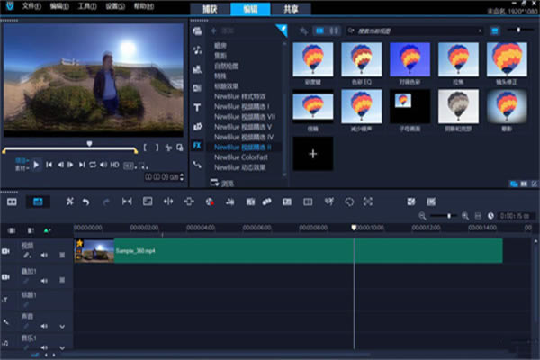Switch to the 捕获 (Capture) tab
The height and width of the screenshot is (360, 540).
point(211,8)
